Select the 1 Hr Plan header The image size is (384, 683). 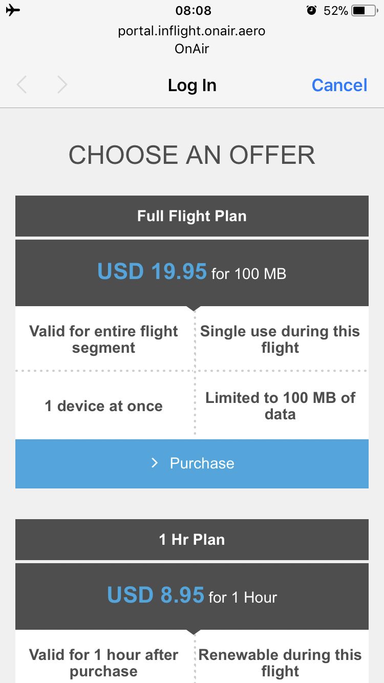192,540
